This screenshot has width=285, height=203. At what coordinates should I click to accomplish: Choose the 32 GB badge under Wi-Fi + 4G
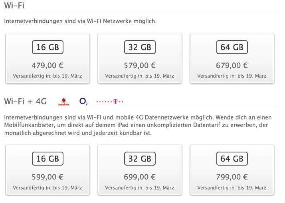point(140,159)
